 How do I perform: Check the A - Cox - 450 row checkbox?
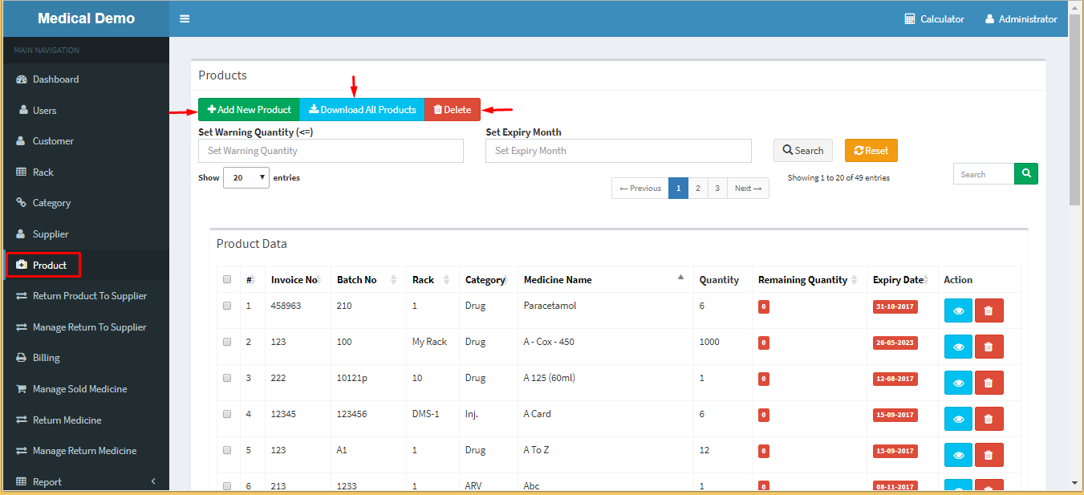point(227,342)
